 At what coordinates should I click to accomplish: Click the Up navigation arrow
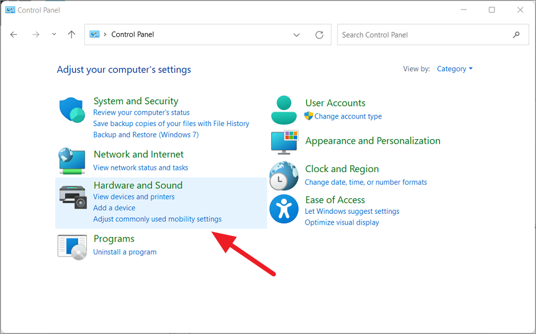tap(71, 35)
